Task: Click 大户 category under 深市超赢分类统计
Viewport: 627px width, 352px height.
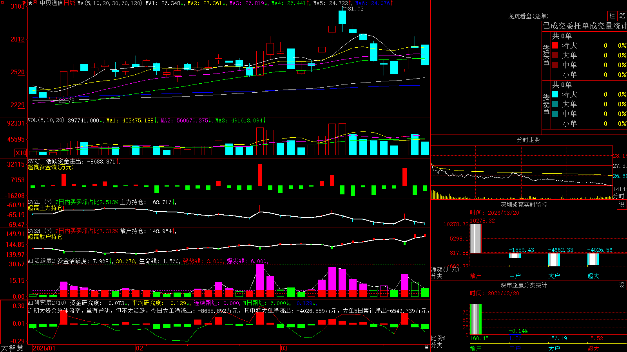Action: coord(554,348)
